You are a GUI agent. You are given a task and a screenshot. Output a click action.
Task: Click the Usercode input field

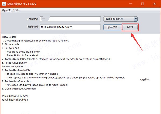point(70,19)
